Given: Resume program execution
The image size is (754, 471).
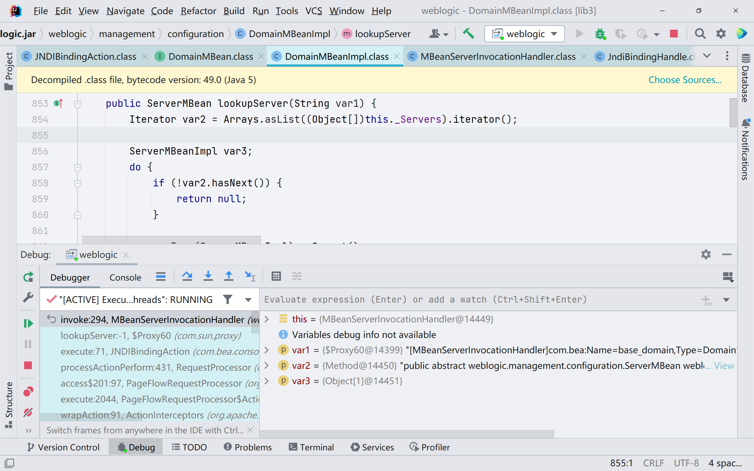Looking at the screenshot, I should point(28,323).
